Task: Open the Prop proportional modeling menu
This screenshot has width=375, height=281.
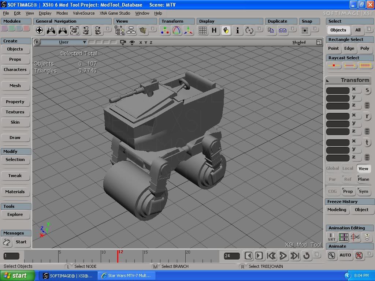Action: click(348, 191)
